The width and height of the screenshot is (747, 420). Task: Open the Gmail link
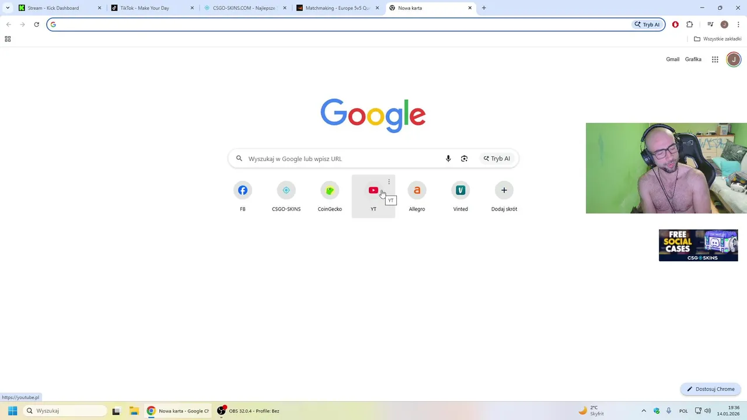click(x=673, y=60)
